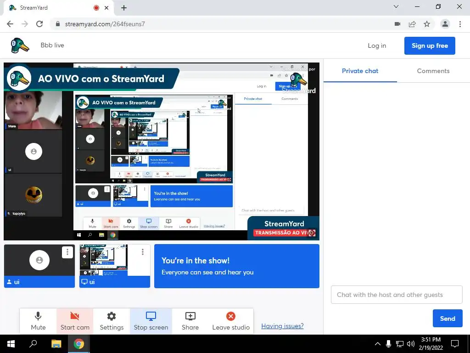Bookmark this tab with star icon
This screenshot has height=353, width=470.
pos(427,24)
